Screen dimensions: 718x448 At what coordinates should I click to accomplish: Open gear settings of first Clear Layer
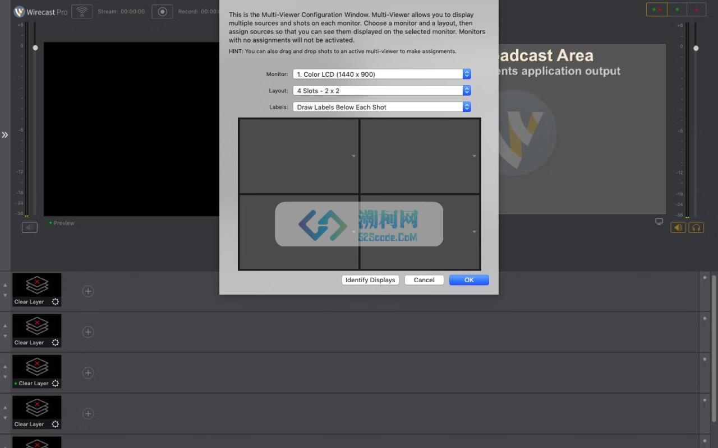[55, 302]
